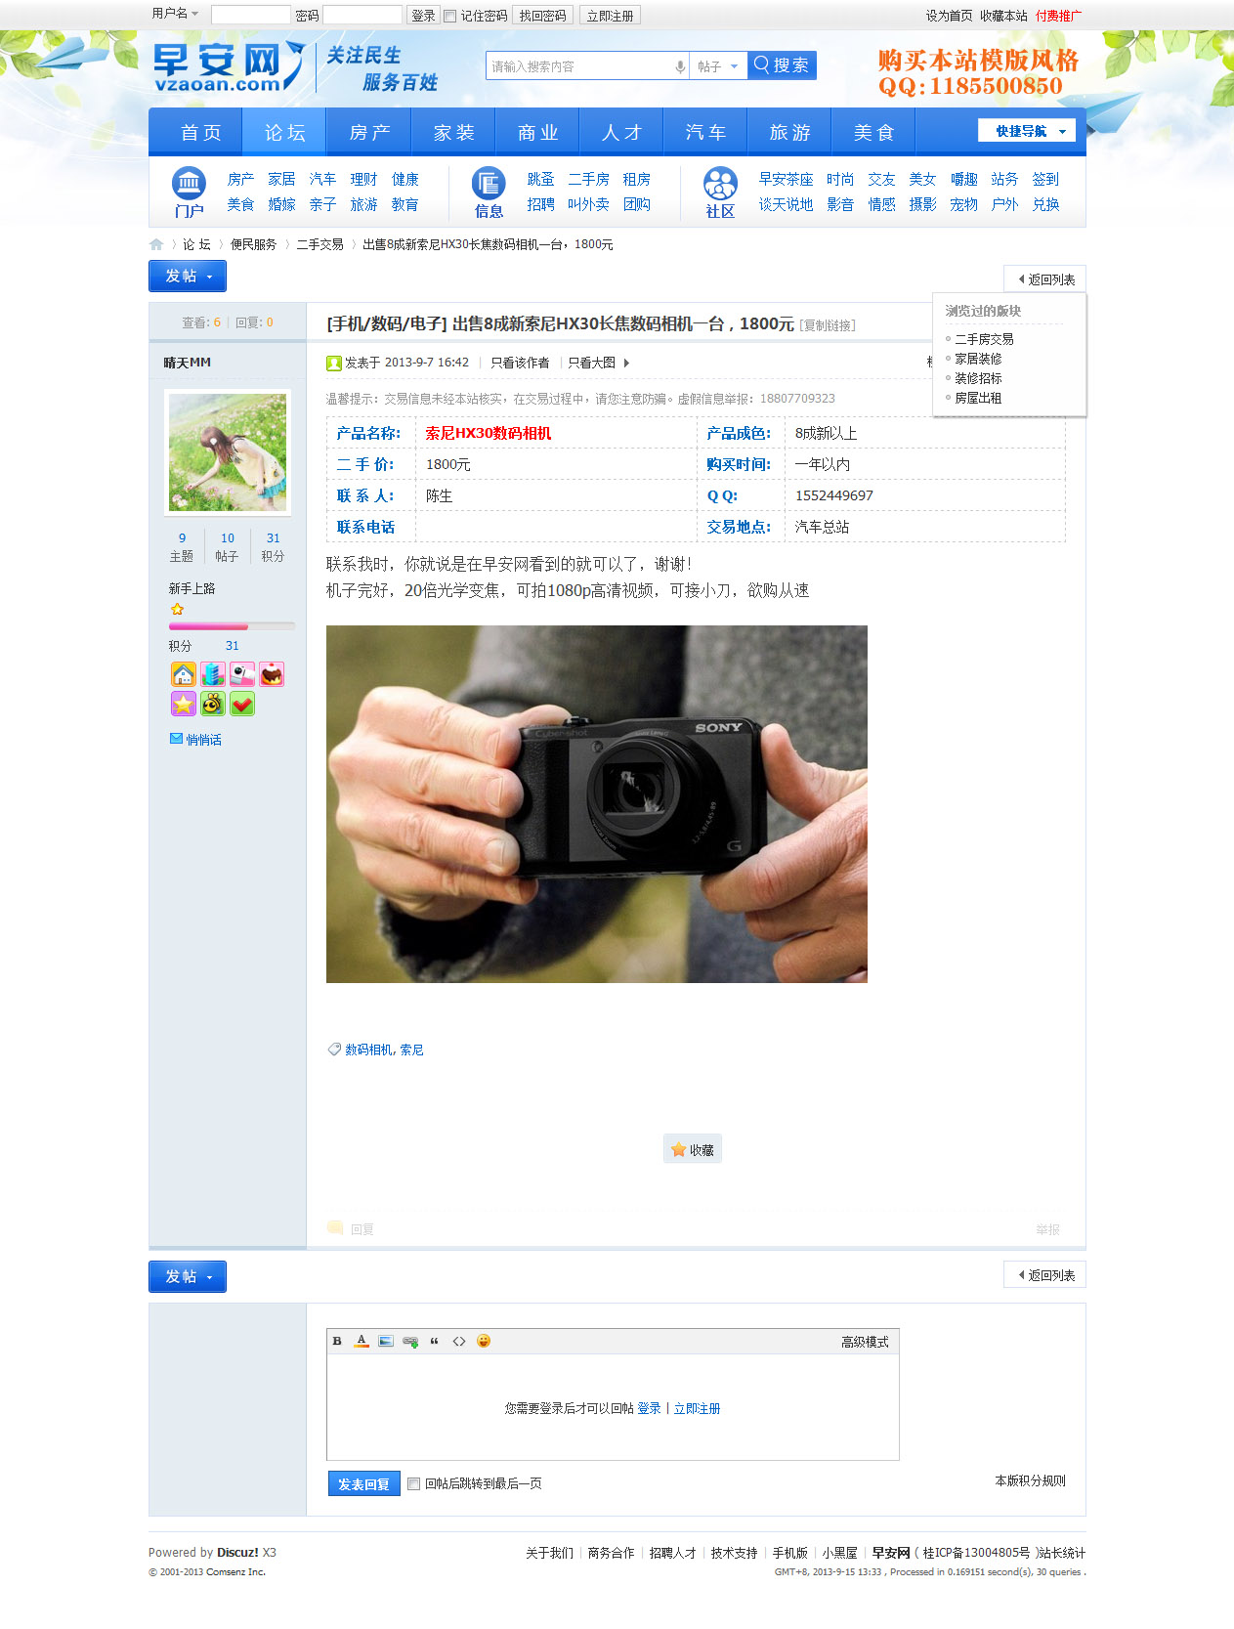Click the top 返回列表 button

(x=1044, y=279)
